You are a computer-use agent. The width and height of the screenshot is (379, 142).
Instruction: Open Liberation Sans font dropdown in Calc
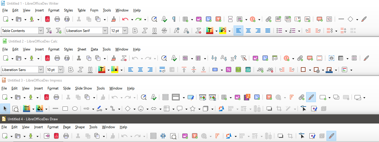click(x=41, y=70)
